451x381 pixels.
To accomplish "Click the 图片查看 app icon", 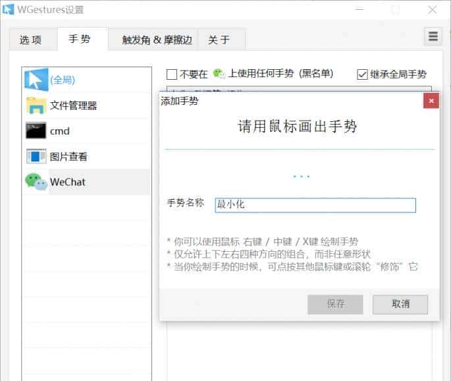I will [36, 156].
